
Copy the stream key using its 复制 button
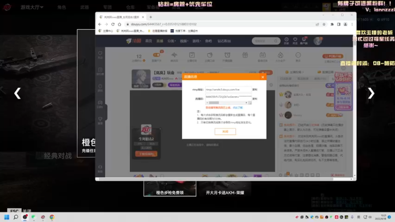coord(255,99)
